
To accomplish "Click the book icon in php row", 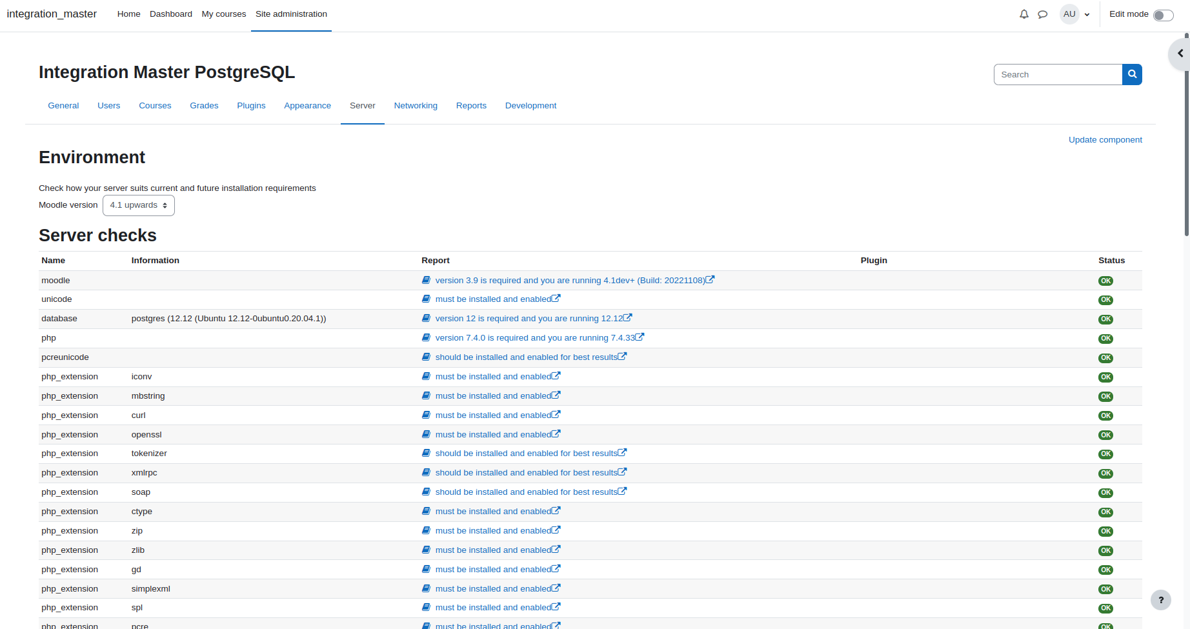I will pyautogui.click(x=426, y=337).
